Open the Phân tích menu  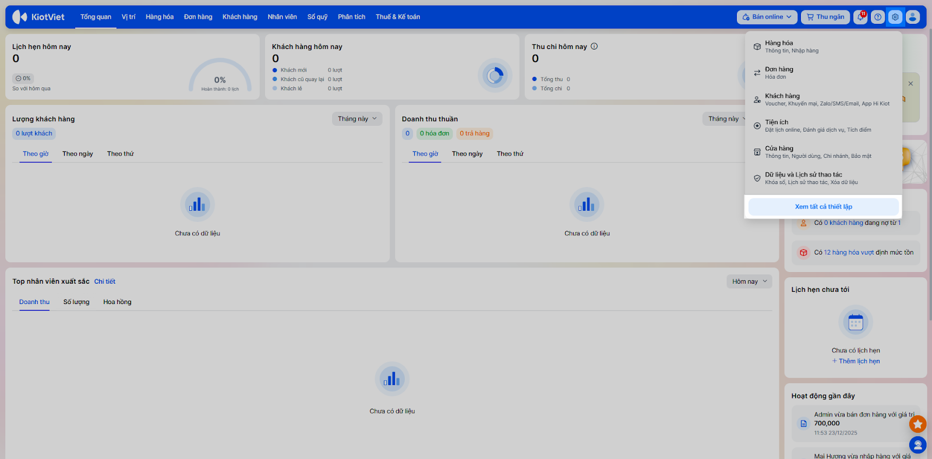click(352, 17)
